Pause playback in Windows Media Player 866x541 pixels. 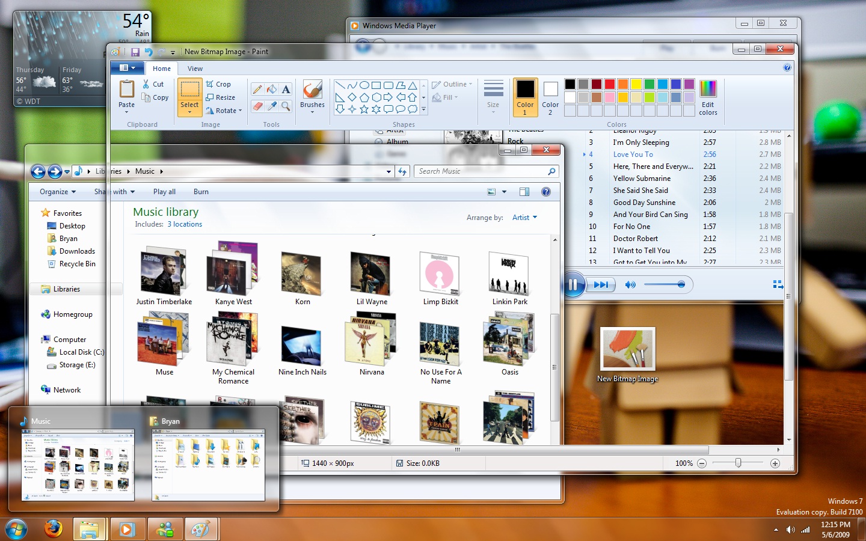[573, 285]
